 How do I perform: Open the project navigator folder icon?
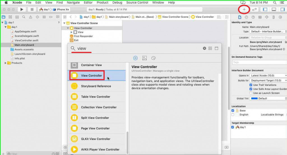pos(3,17)
